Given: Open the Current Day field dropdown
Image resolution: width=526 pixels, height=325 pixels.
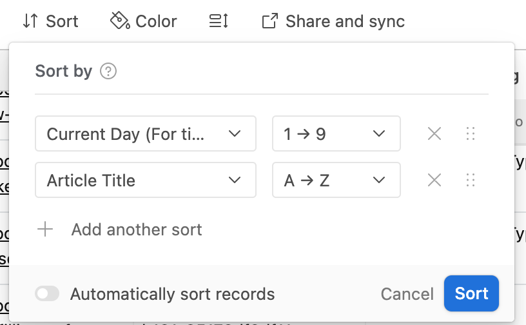Looking at the screenshot, I should coord(146,133).
